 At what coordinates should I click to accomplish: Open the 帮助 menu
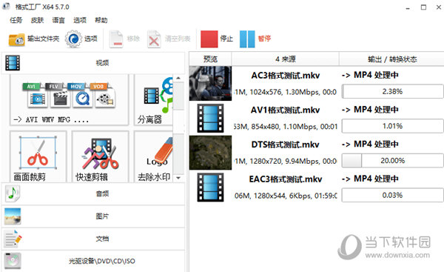101,20
